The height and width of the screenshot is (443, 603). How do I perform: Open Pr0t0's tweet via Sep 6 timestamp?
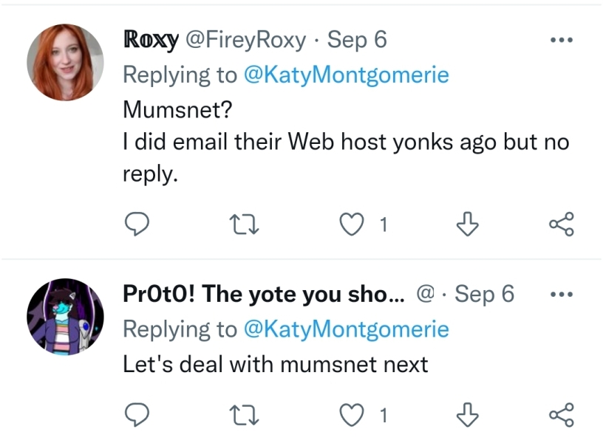484,294
